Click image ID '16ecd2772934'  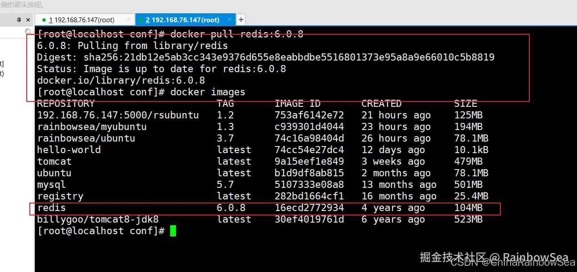click(x=309, y=207)
